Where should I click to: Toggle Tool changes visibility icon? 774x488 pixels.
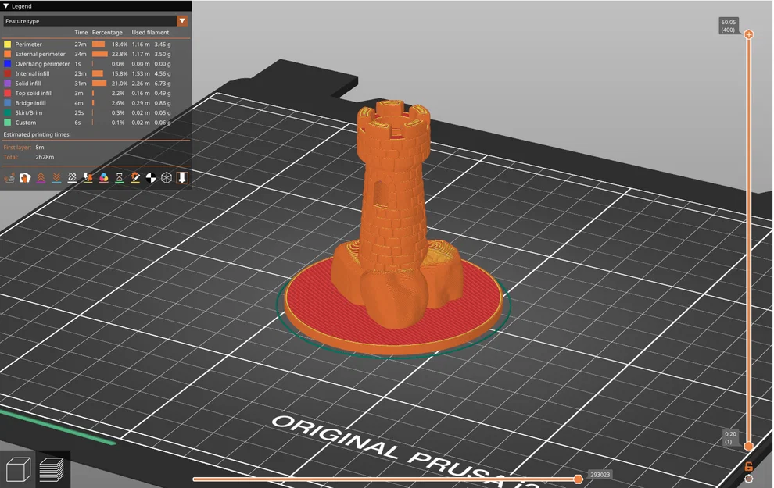pos(88,178)
